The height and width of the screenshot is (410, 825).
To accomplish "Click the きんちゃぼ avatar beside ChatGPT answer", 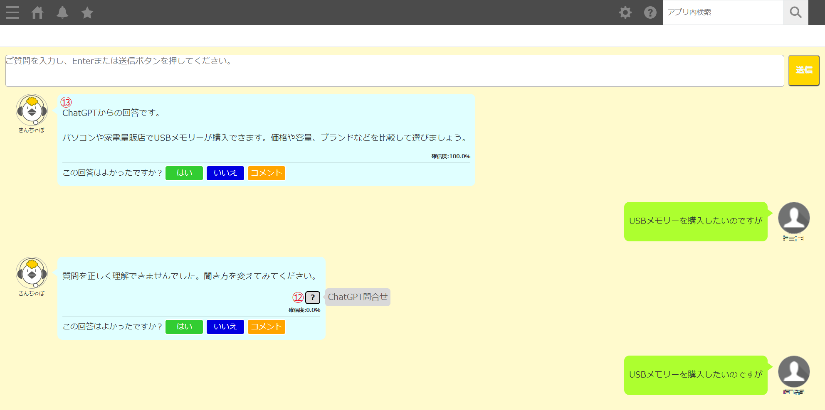I will coord(32,110).
